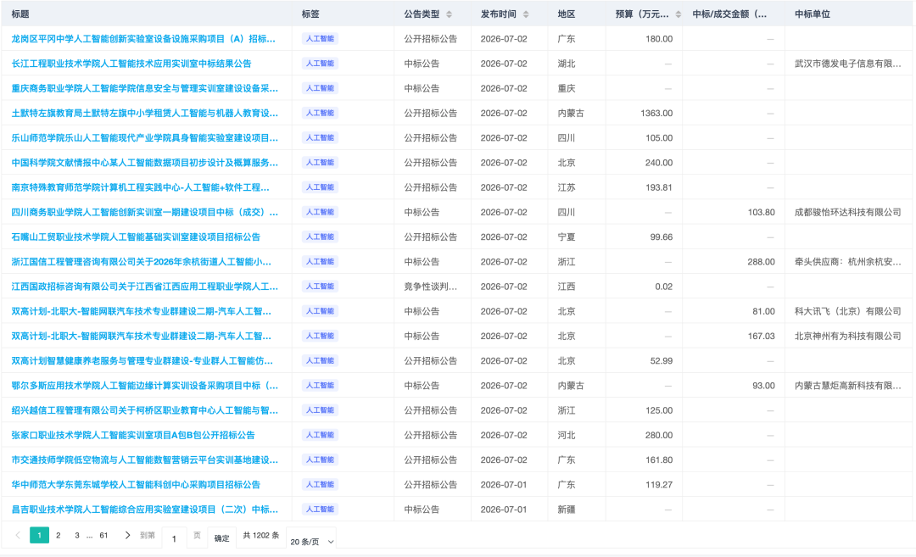Sort by 预算 column sort icon
The height and width of the screenshot is (557, 916).
(x=679, y=14)
